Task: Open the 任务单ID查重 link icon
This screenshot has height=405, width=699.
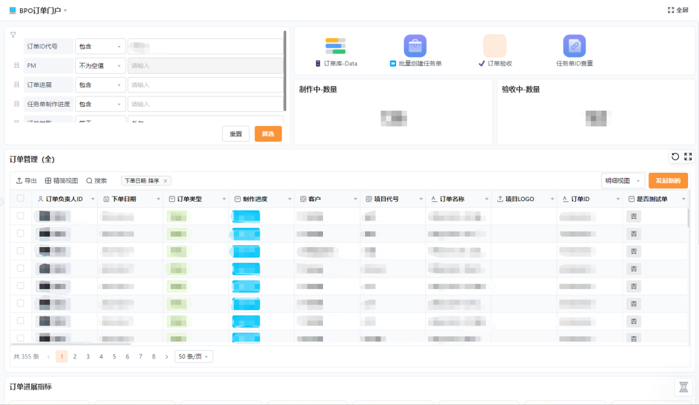Action: pos(574,46)
